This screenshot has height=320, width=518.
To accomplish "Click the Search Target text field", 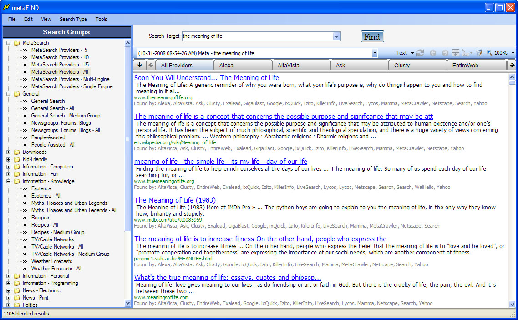I will [x=257, y=36].
